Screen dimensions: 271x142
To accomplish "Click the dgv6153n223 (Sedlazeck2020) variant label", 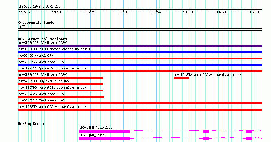I will tap(43, 43).
